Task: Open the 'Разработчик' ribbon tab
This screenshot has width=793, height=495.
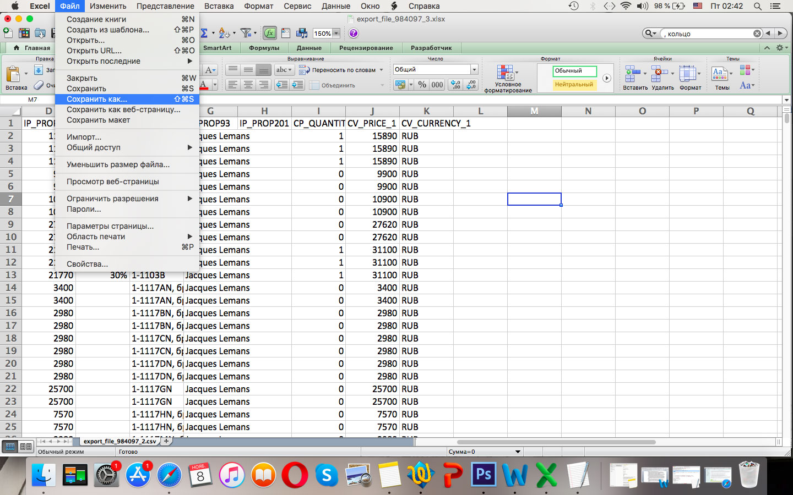Action: (431, 48)
